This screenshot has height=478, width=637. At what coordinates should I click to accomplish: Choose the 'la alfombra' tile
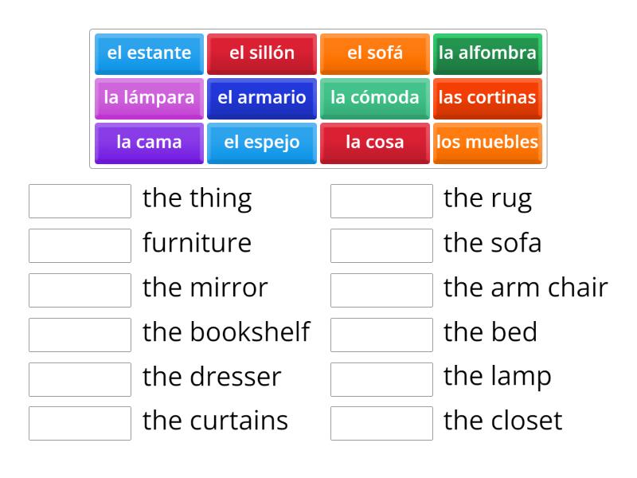[487, 53]
